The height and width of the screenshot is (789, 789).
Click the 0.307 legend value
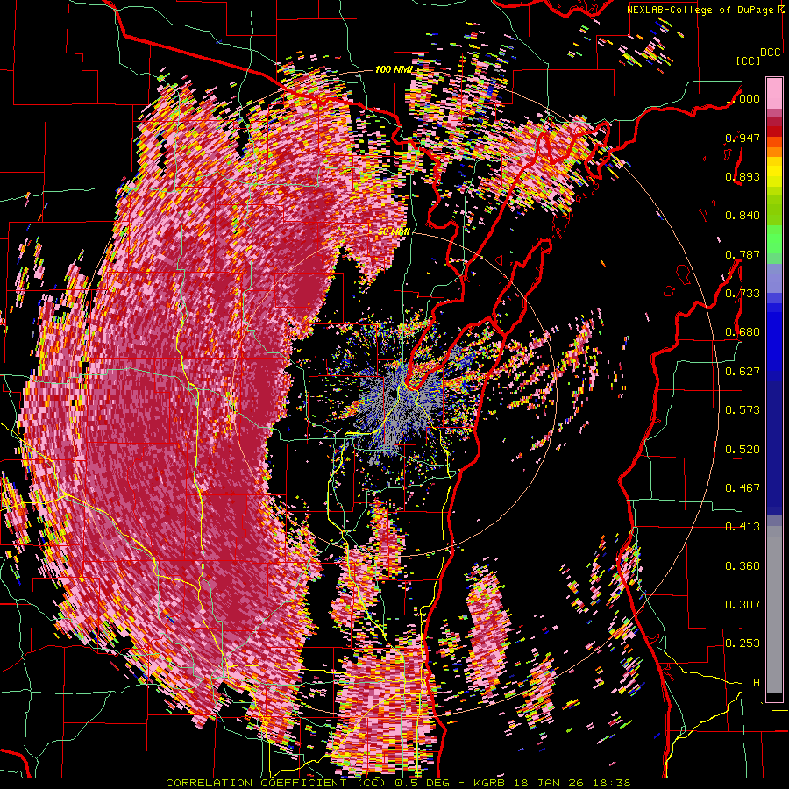(x=743, y=605)
